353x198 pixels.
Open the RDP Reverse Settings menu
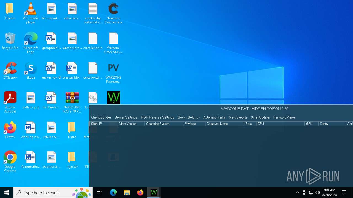tap(157, 117)
